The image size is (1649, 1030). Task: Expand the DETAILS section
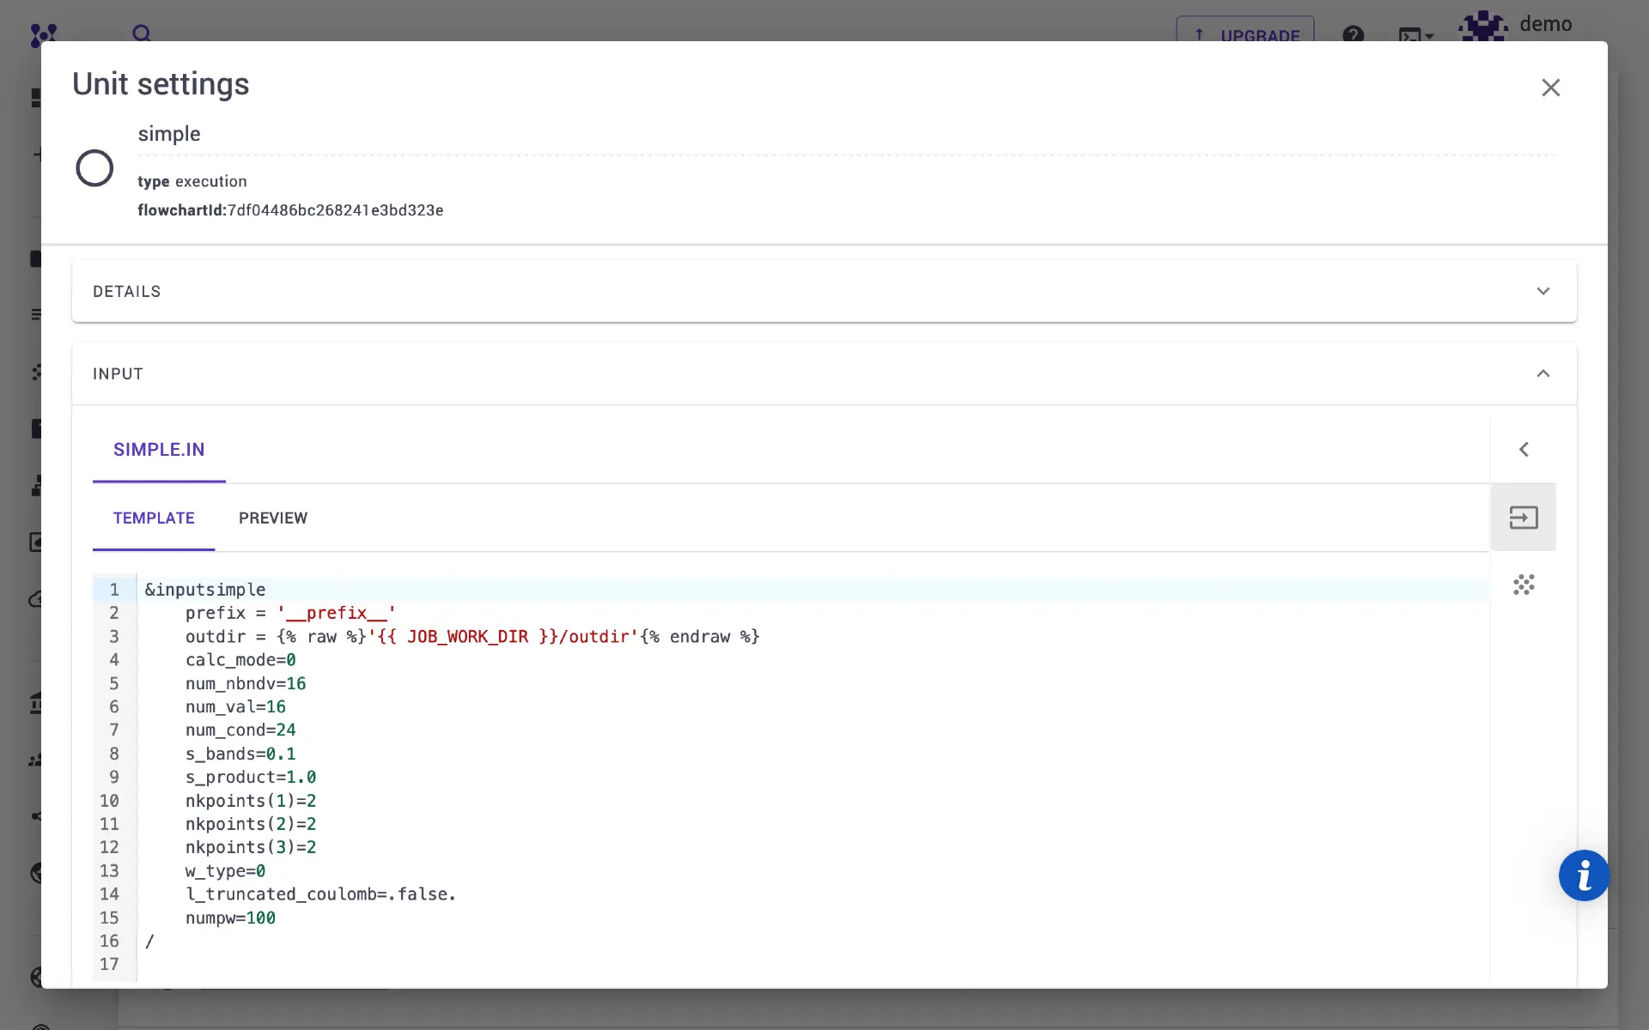pyautogui.click(x=1543, y=291)
